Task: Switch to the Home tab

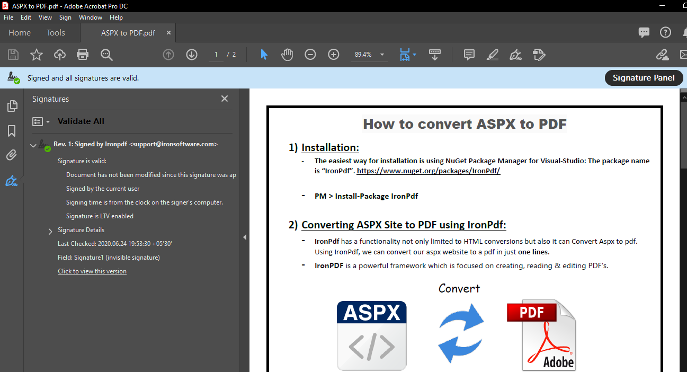Action: coord(20,33)
